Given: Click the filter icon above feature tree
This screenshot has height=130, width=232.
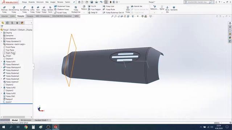Looking at the screenshot, I should (x=2, y=26).
